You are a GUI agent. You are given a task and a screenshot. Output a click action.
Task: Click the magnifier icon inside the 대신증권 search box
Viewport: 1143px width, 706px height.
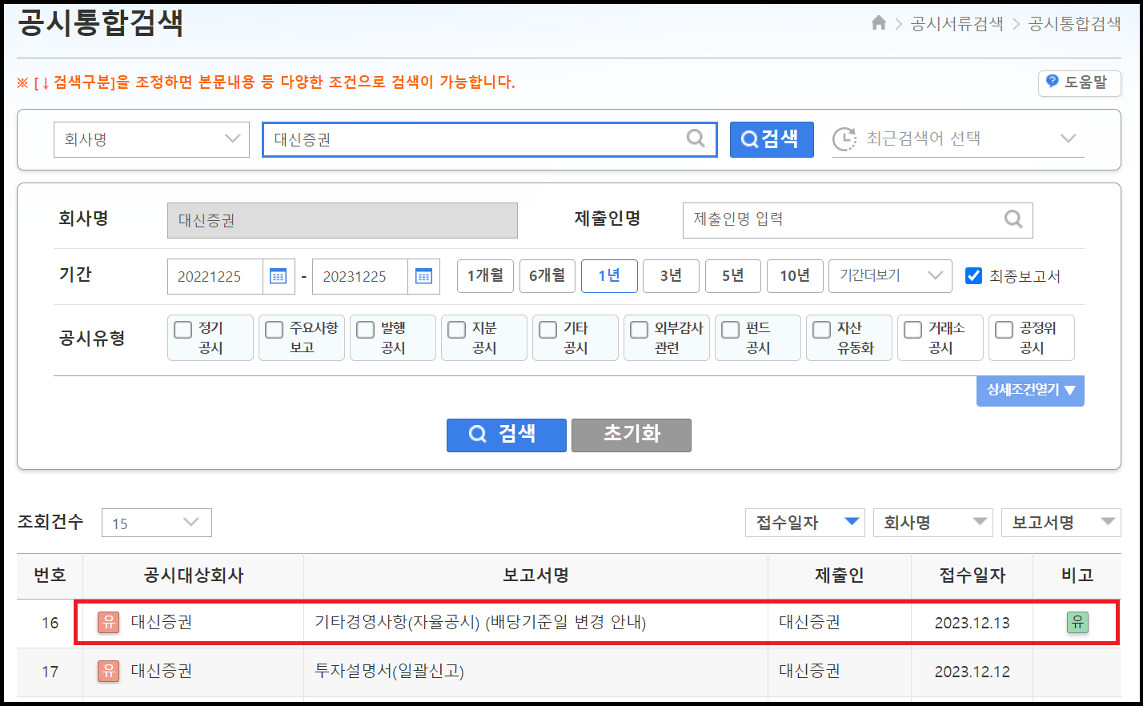coord(696,138)
